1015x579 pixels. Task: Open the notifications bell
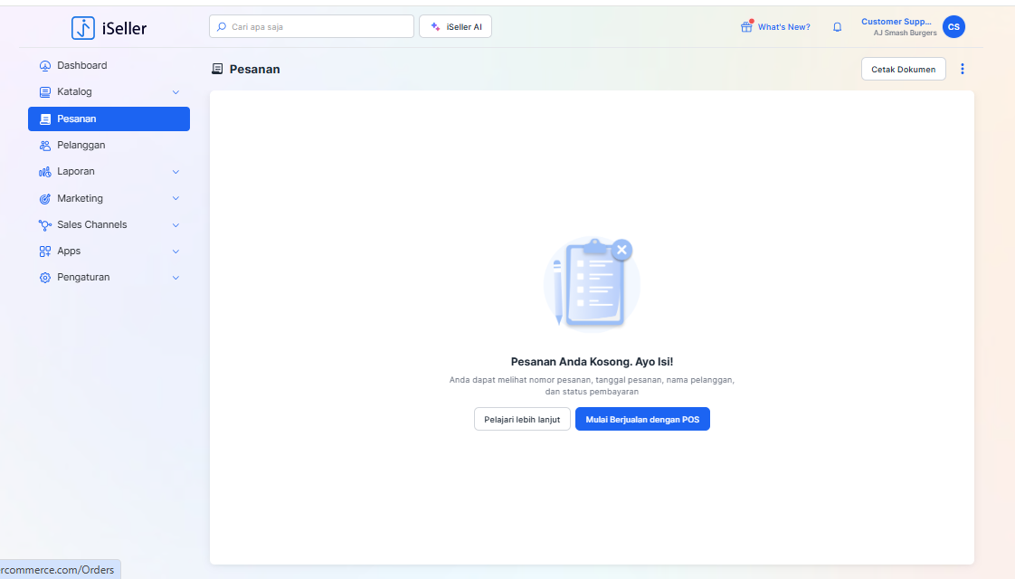click(837, 27)
